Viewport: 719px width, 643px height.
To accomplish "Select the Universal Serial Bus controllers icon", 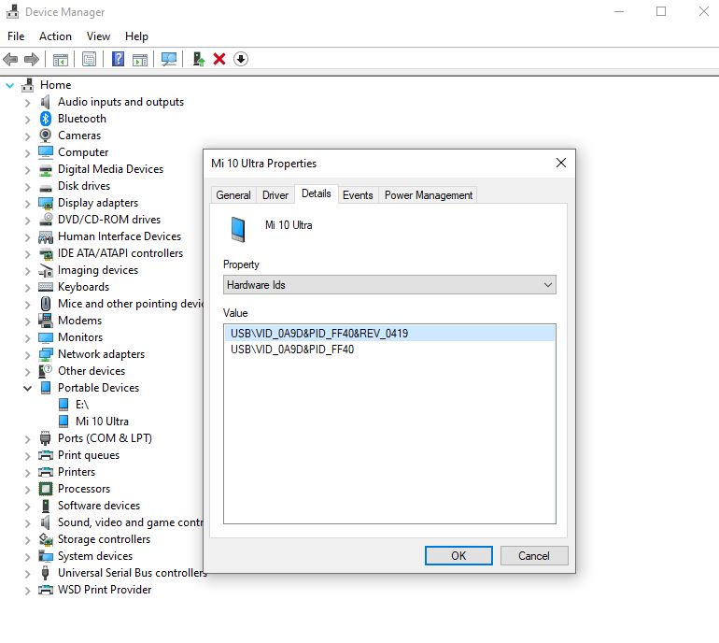I will pyautogui.click(x=46, y=573).
